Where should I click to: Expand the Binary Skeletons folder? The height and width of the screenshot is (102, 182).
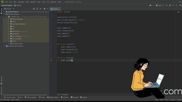click(x=9, y=19)
